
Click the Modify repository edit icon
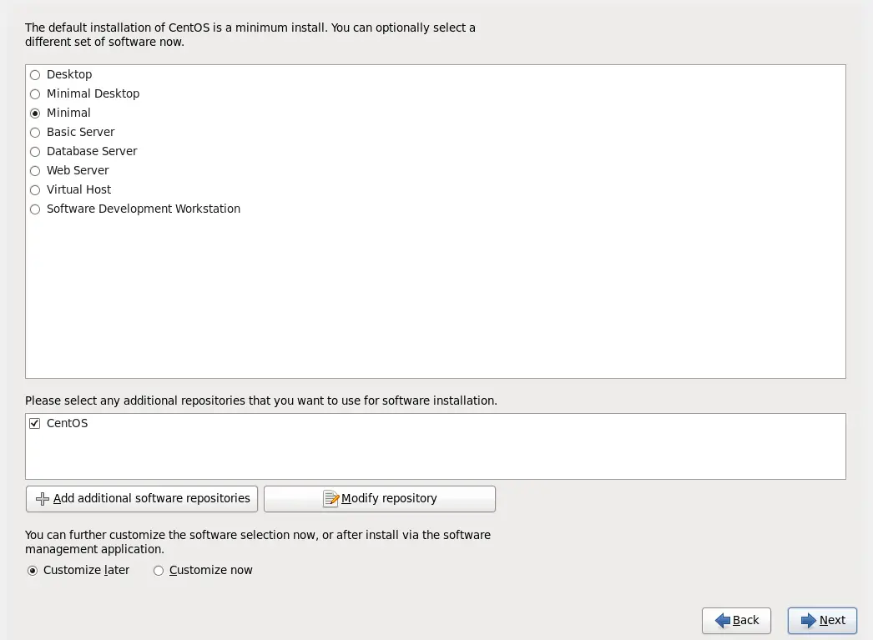tap(331, 499)
